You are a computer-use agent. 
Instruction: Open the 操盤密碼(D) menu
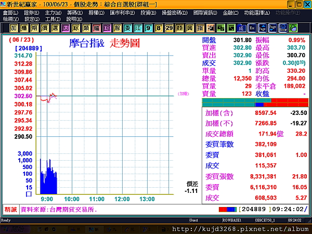point(175,13)
